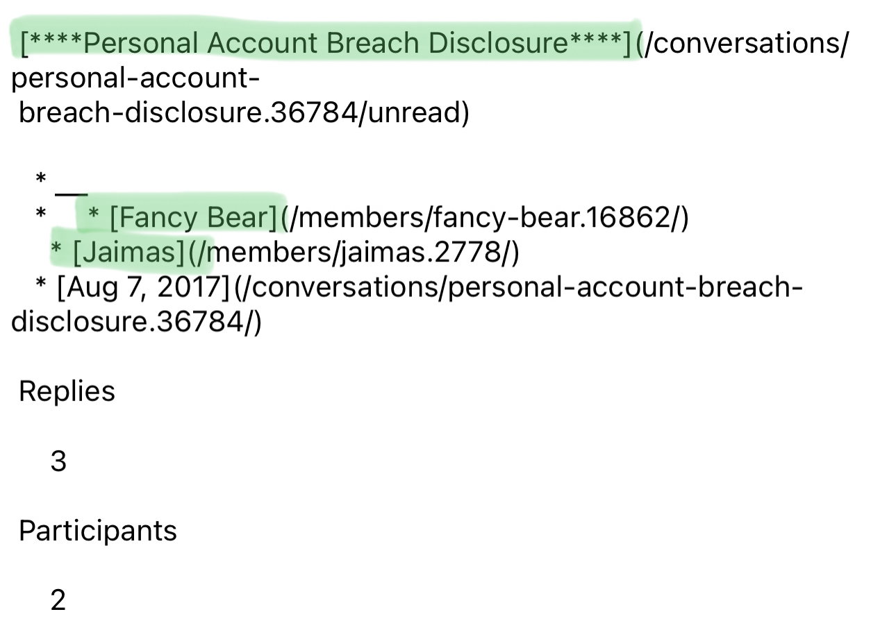Click the Replies label

pyautogui.click(x=67, y=391)
